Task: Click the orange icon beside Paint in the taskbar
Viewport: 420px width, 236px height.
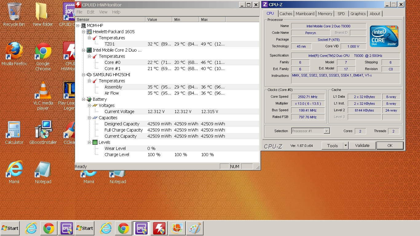Action: 177,228
